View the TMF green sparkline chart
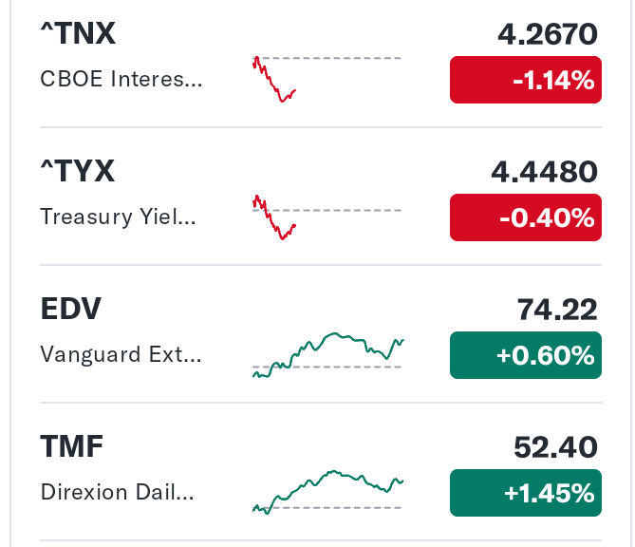The image size is (635, 547). [328, 492]
